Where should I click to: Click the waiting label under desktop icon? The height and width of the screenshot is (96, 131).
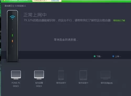(x=107, y=83)
